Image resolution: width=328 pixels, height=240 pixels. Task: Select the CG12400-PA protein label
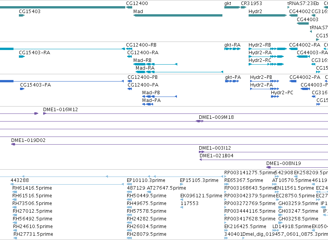click(x=143, y=85)
